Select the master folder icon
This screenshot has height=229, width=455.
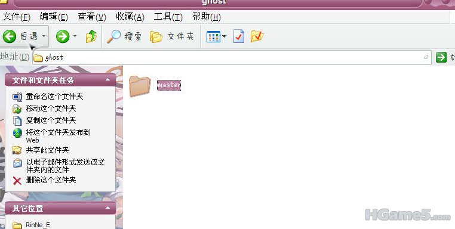[140, 86]
